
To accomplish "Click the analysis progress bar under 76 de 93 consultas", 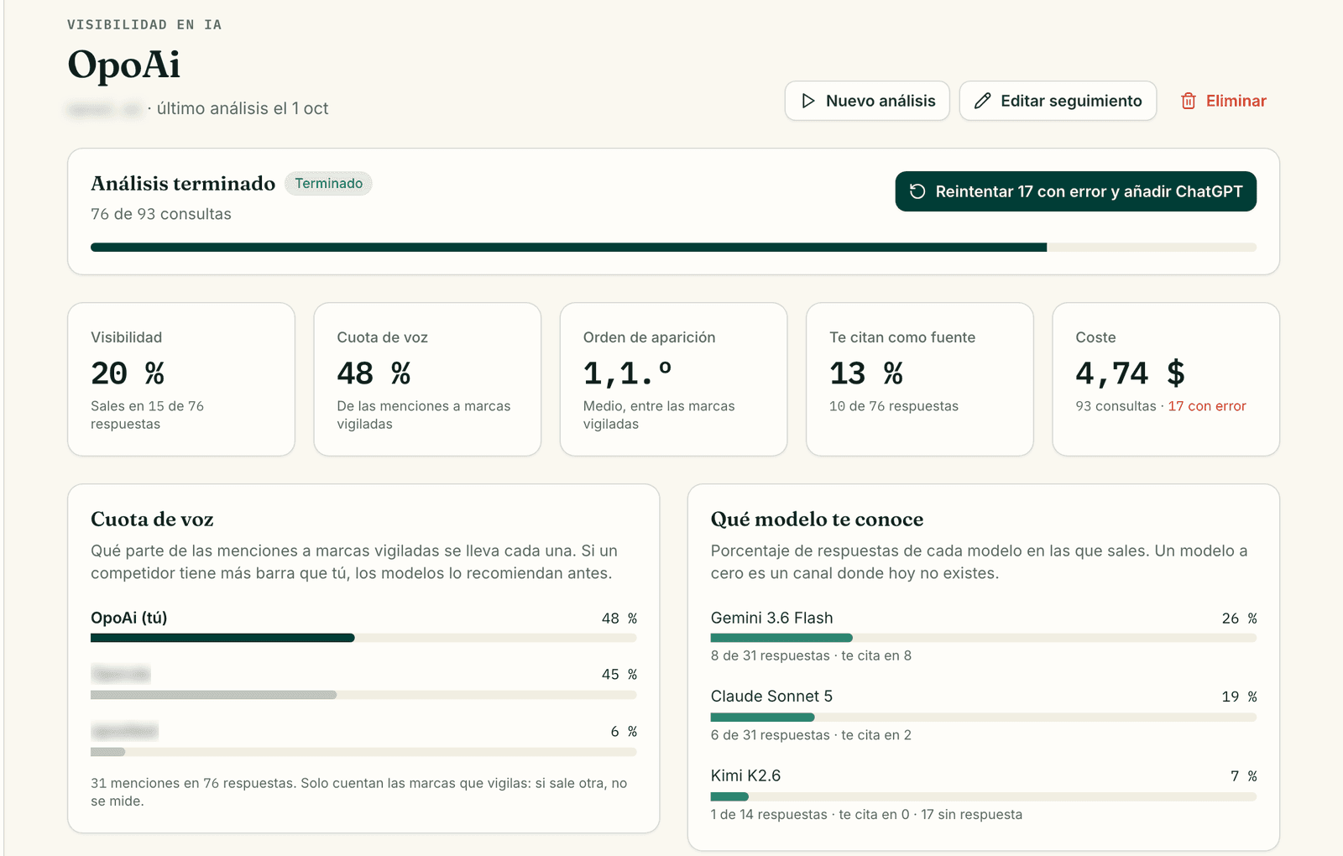I will [673, 248].
